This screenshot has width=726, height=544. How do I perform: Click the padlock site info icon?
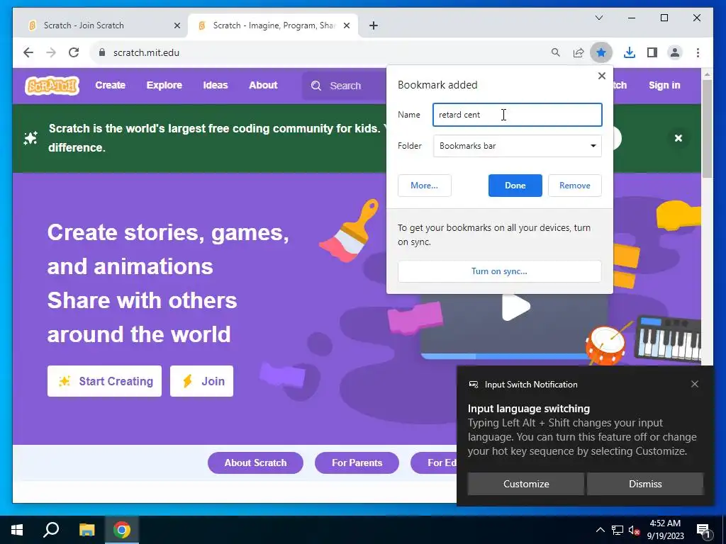tap(102, 52)
